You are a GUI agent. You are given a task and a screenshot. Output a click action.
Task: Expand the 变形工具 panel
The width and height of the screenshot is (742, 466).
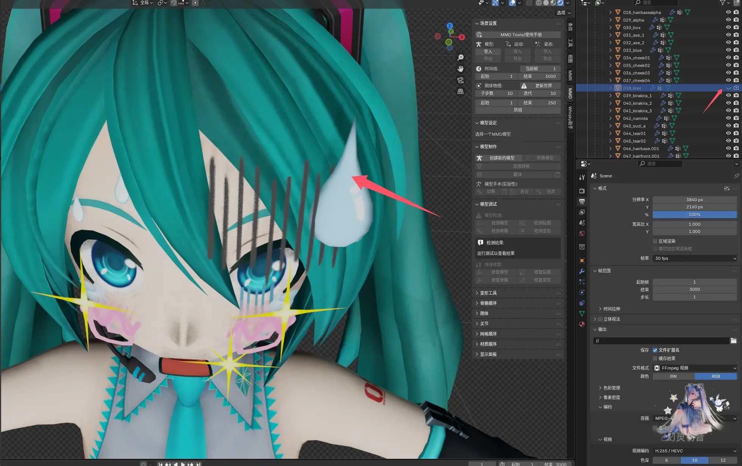[x=488, y=293]
